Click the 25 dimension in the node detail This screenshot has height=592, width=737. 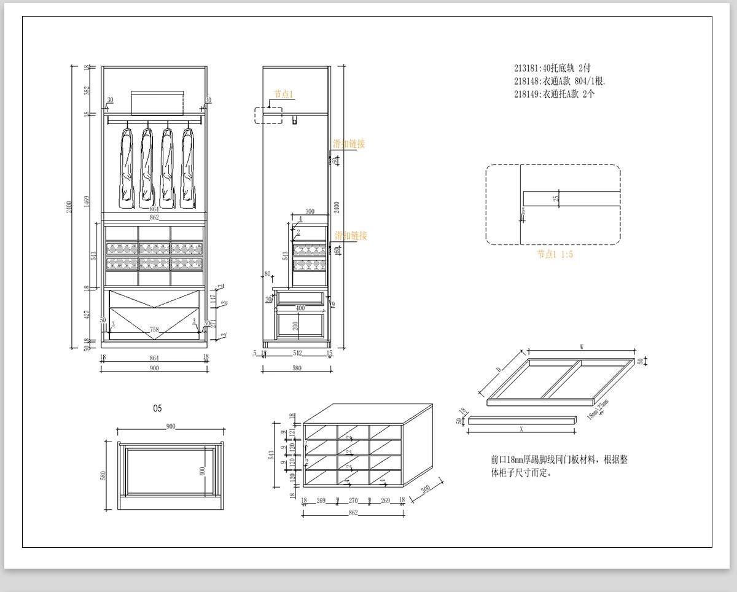click(x=556, y=198)
